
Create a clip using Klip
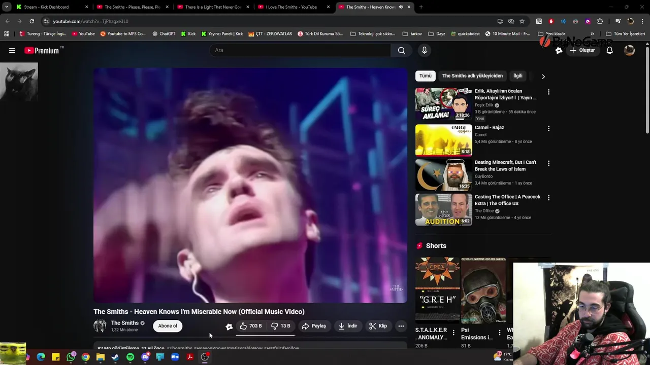(x=378, y=326)
